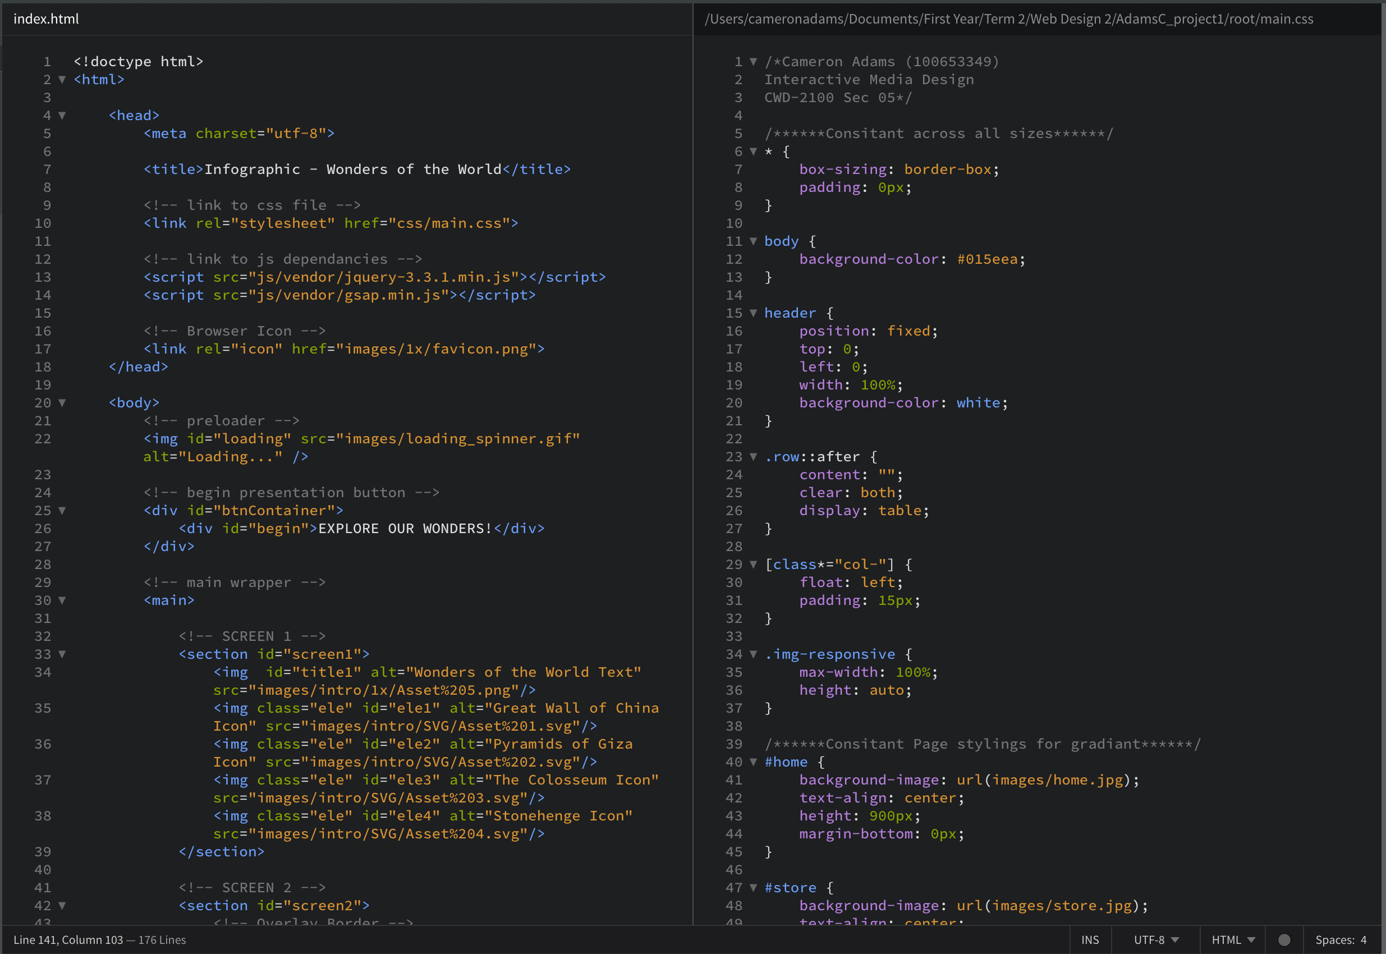Fold the #home CSS rule block
Viewport: 1386px width, 954px height.
pyautogui.click(x=753, y=762)
